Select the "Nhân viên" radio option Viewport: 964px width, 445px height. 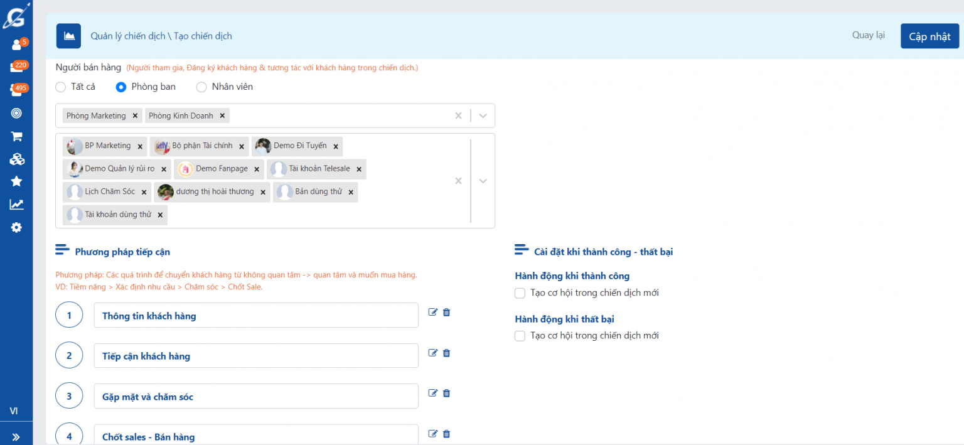tap(201, 87)
